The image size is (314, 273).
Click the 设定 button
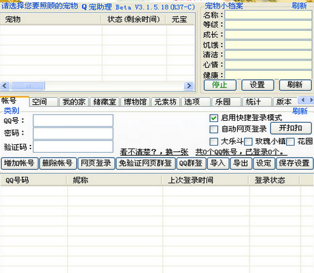pos(264,163)
